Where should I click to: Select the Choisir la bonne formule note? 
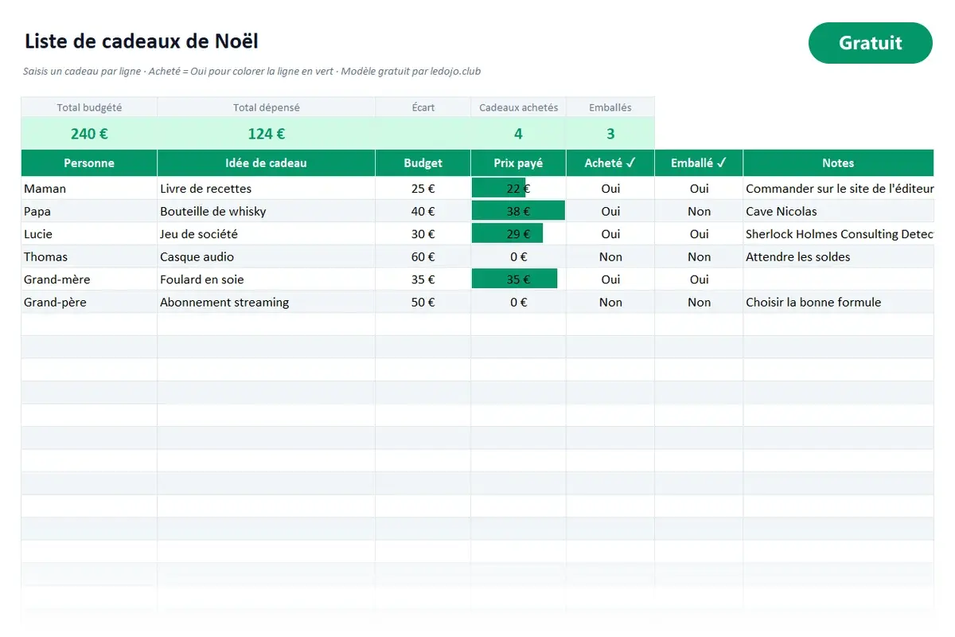[x=838, y=302]
